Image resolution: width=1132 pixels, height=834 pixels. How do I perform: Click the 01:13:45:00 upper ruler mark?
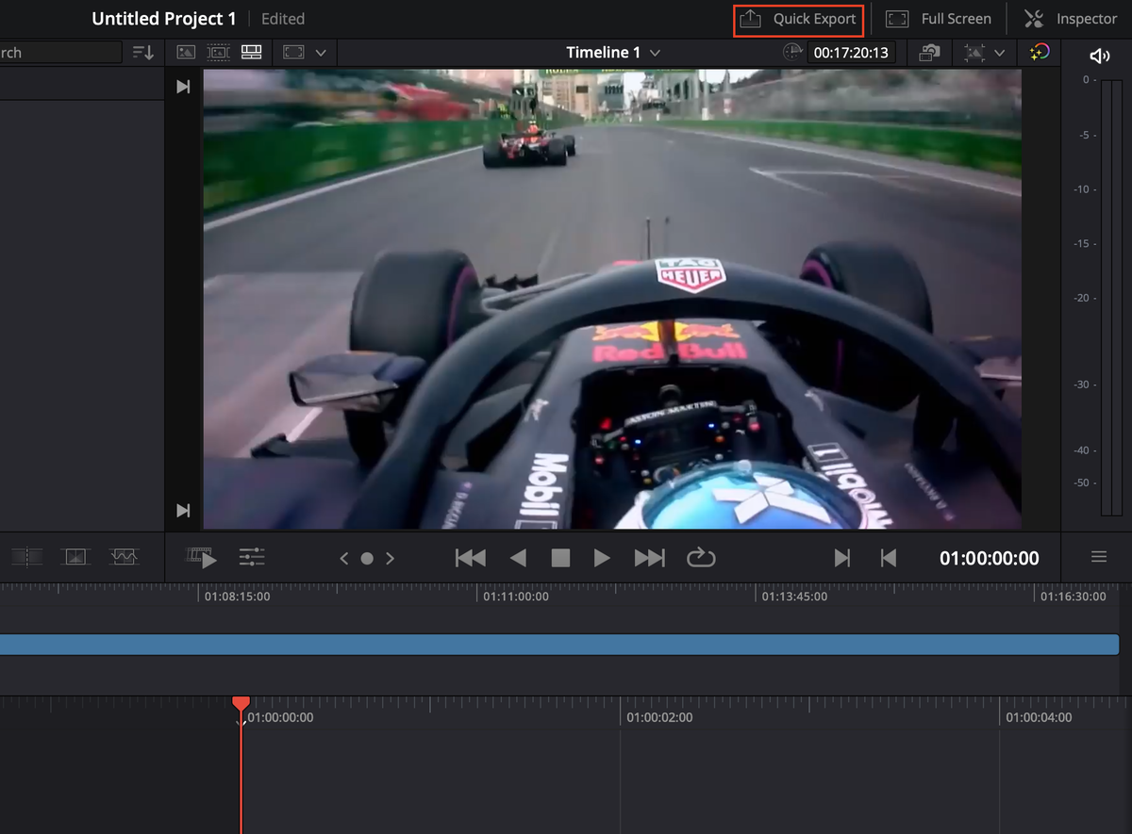click(794, 597)
